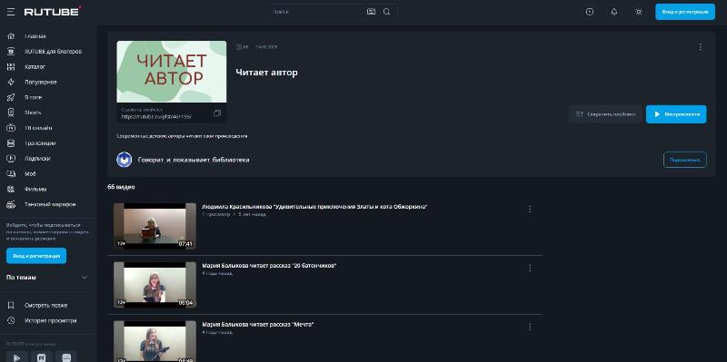Click the magnifier search icon
Screen dimensions: 727x362
387,12
